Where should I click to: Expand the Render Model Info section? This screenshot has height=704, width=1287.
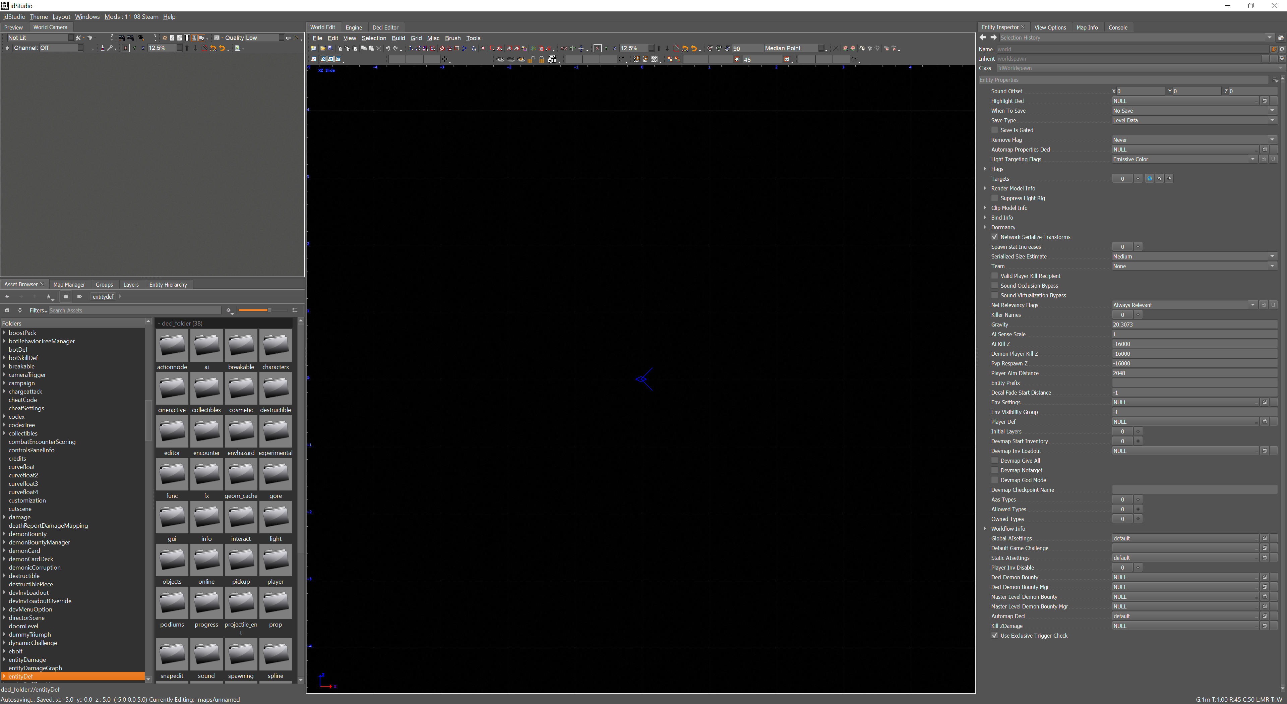click(985, 188)
